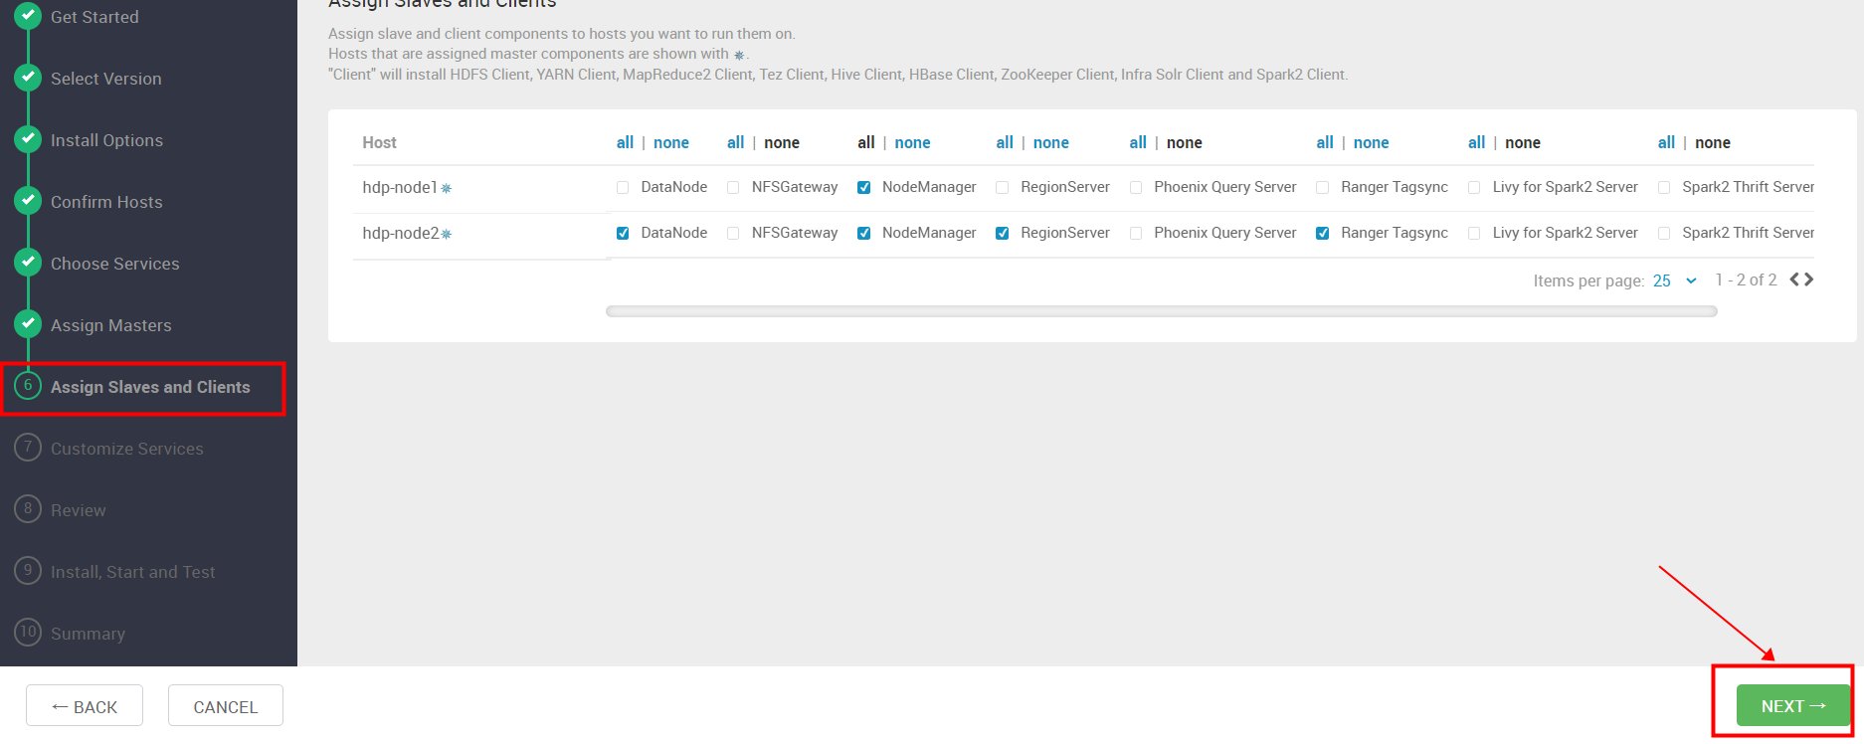Click the Select Version step checkmark icon
The height and width of the screenshot is (744, 1864).
click(28, 77)
